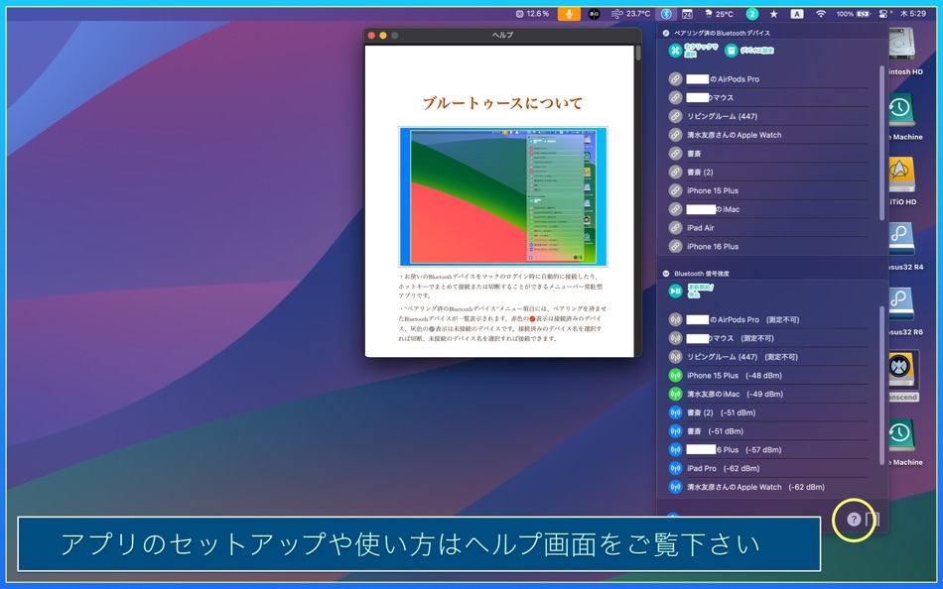This screenshot has height=589, width=943.
Task: Minimize the ヘルプ window with yellow button
Action: (x=383, y=36)
